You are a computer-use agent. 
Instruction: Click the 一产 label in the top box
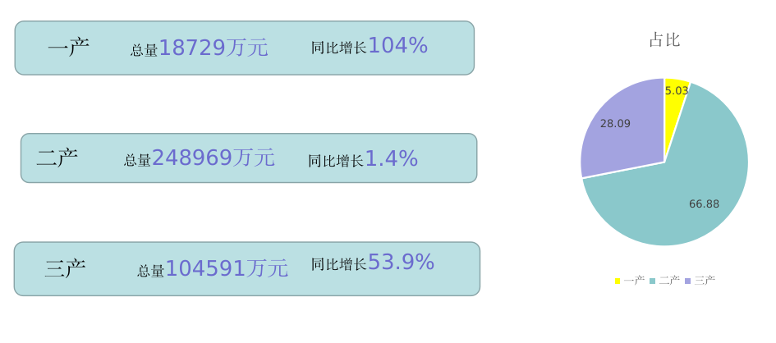68,48
